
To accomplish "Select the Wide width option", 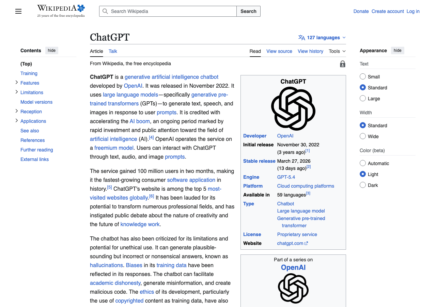I will pos(363,136).
